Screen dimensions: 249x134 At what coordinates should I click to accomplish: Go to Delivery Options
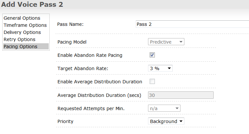pos(22,32)
